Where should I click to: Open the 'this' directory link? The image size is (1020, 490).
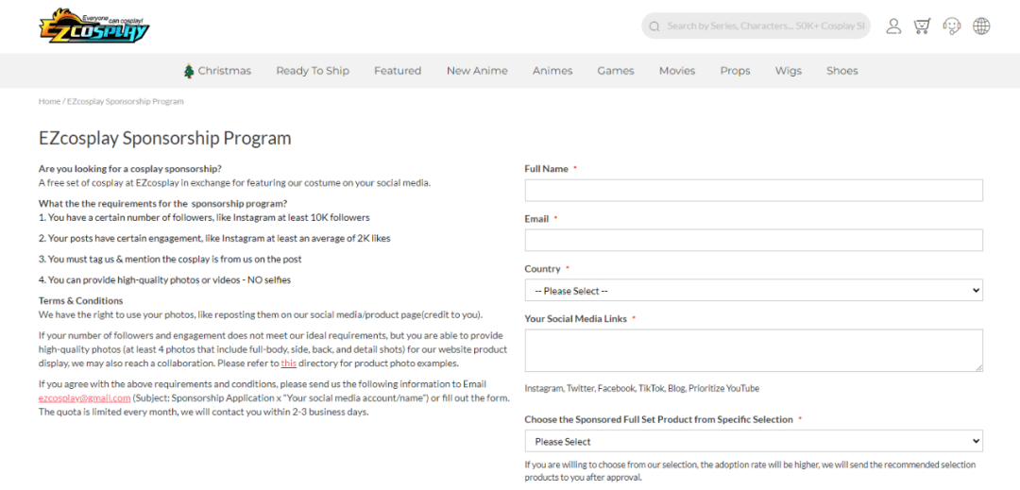point(288,363)
